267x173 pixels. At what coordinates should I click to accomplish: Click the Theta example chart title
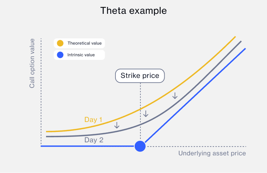point(133,11)
